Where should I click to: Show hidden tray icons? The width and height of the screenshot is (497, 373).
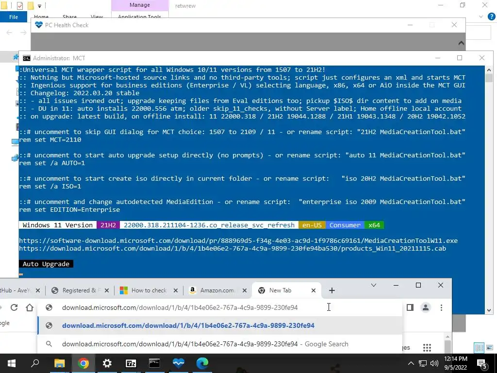[x=411, y=363]
